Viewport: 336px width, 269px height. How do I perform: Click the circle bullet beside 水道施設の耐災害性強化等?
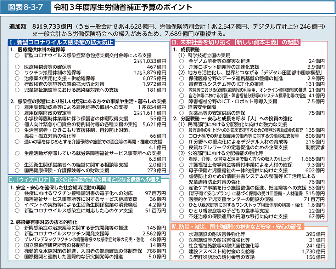181,234
